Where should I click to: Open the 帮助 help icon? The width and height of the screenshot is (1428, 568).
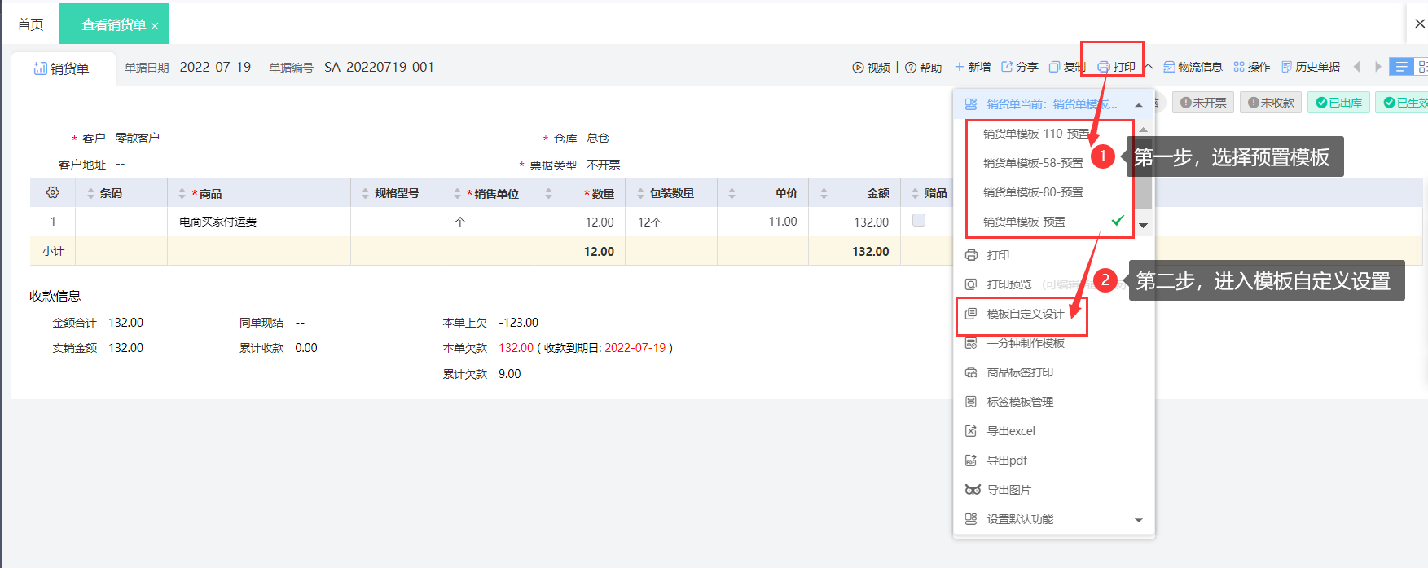(911, 68)
